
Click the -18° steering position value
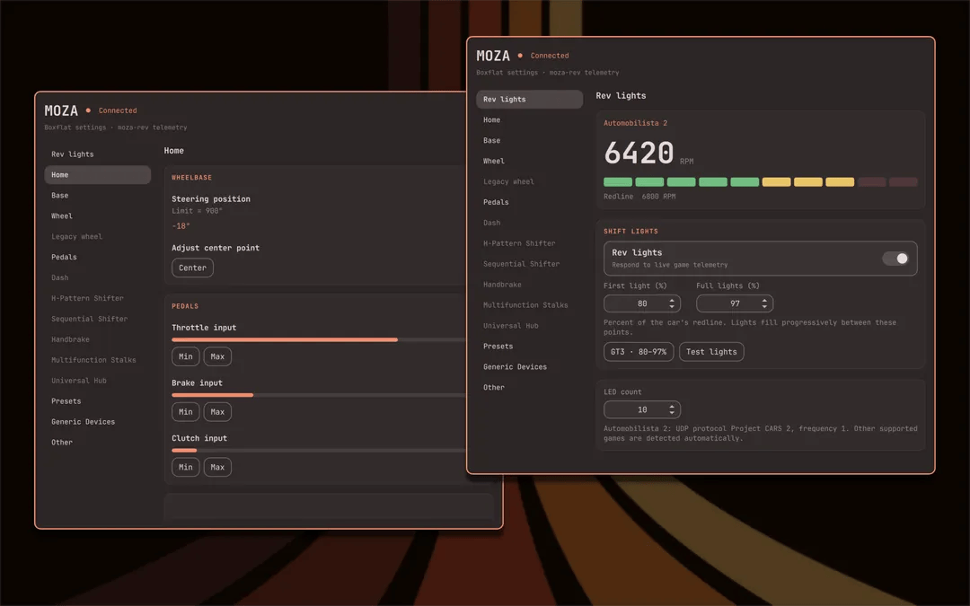pyautogui.click(x=181, y=225)
